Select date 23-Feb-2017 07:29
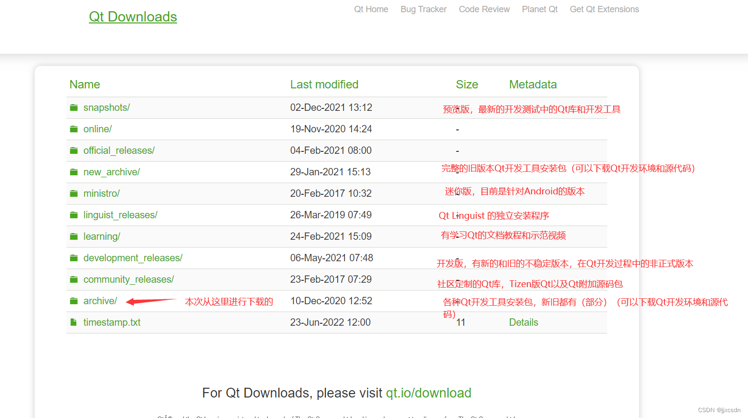Image resolution: width=748 pixels, height=418 pixels. pyautogui.click(x=331, y=279)
